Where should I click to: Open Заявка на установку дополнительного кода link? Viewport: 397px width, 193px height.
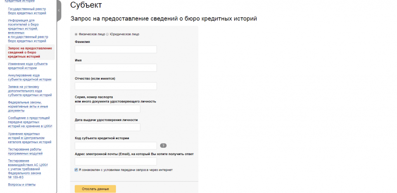[29, 91]
